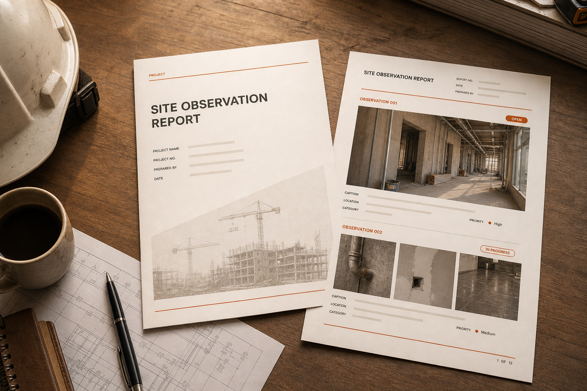Click the orange dot beside "High"
Screen dimensions: 587x391
click(490, 223)
